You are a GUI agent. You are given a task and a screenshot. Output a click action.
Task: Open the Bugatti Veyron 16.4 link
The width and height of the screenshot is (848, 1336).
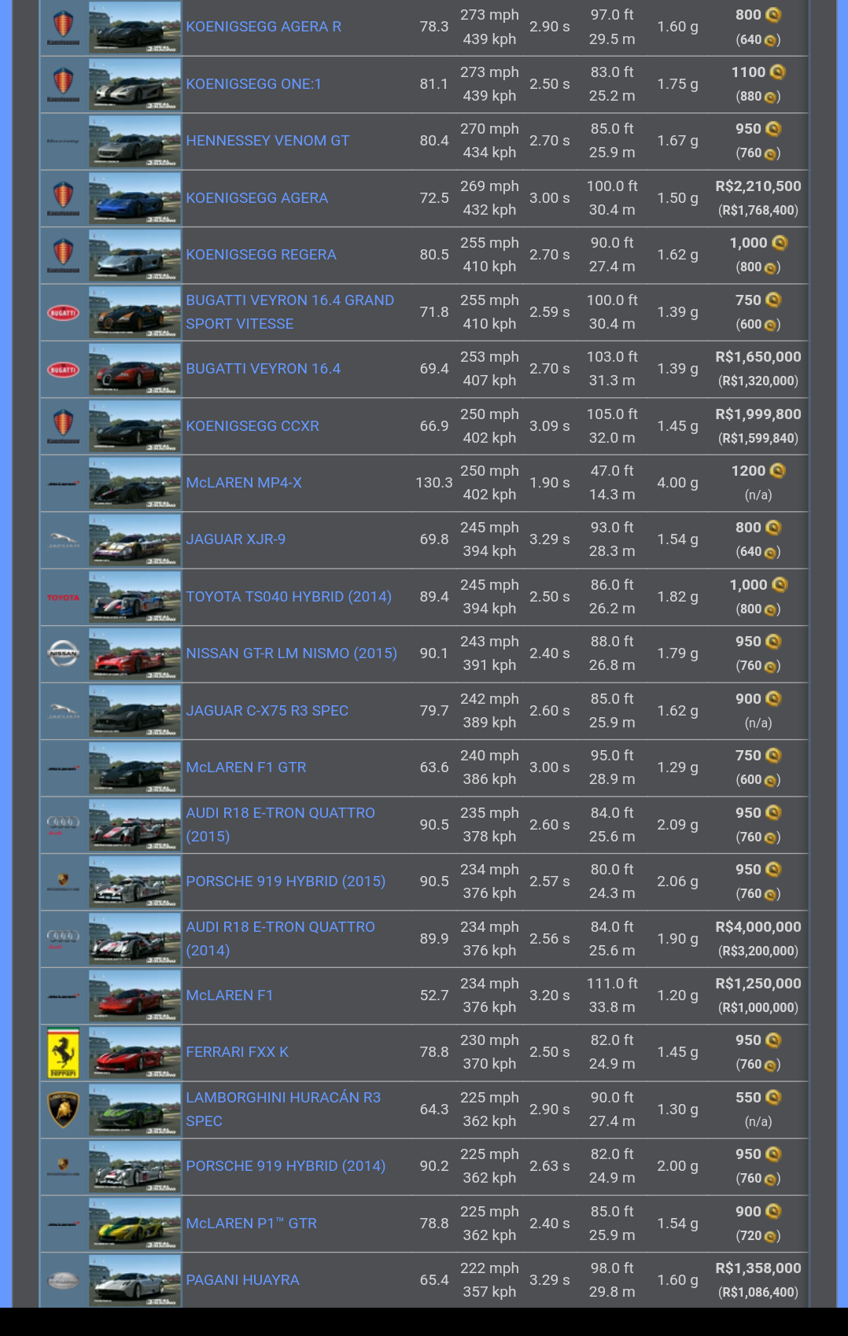(x=264, y=369)
